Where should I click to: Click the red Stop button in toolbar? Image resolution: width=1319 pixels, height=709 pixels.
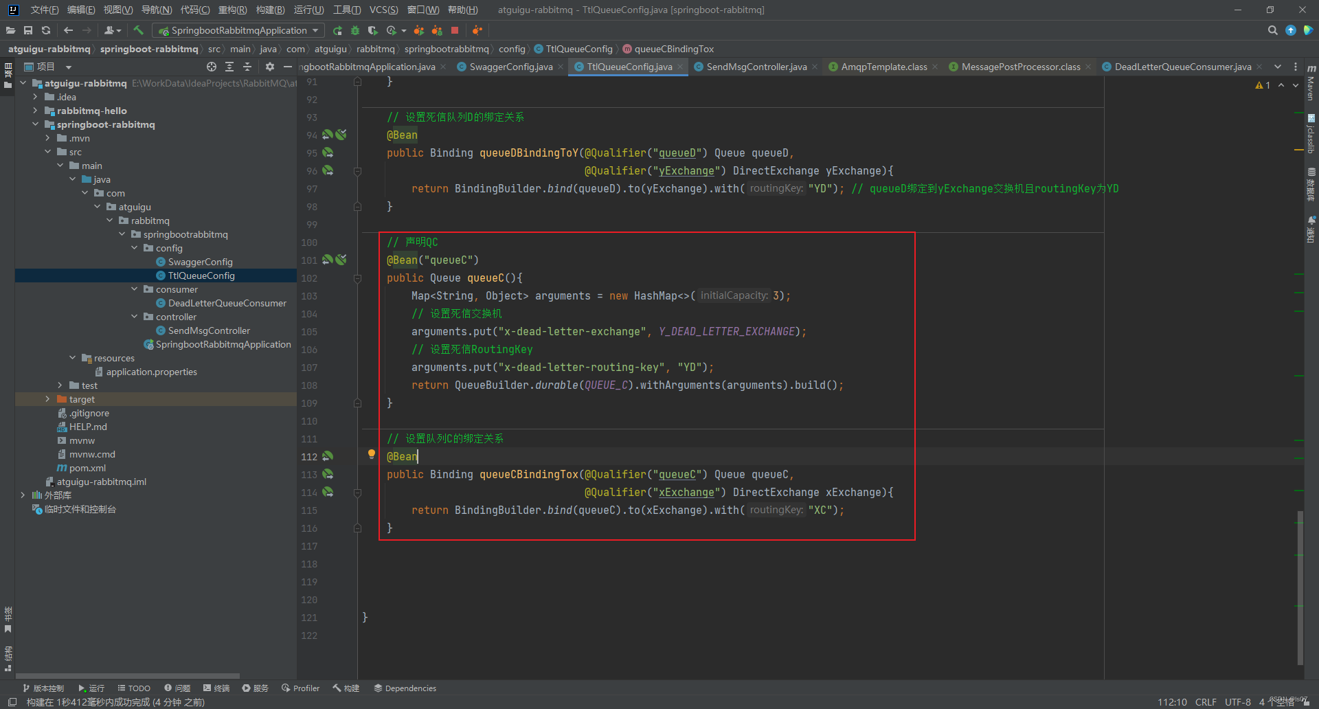[455, 30]
